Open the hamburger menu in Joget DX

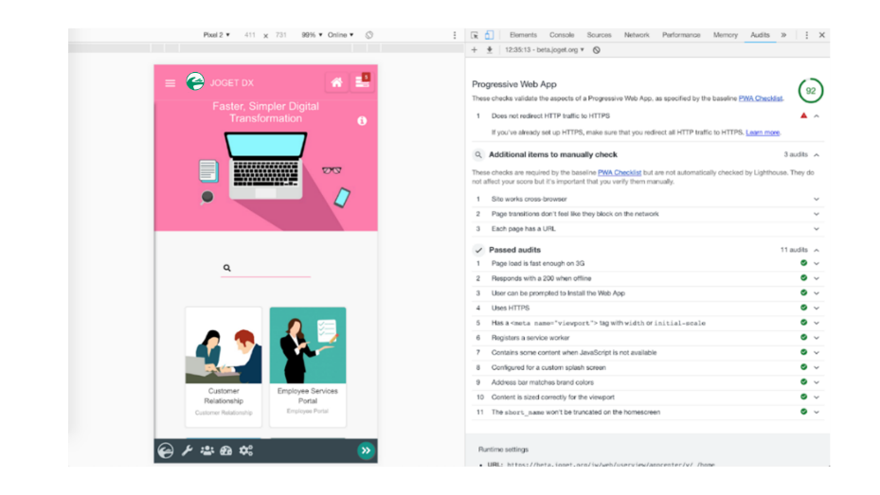point(171,83)
